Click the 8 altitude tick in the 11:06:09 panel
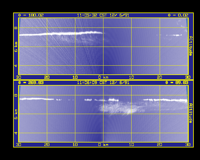Viewport: 200px width, 160px height. (x=16, y=95)
